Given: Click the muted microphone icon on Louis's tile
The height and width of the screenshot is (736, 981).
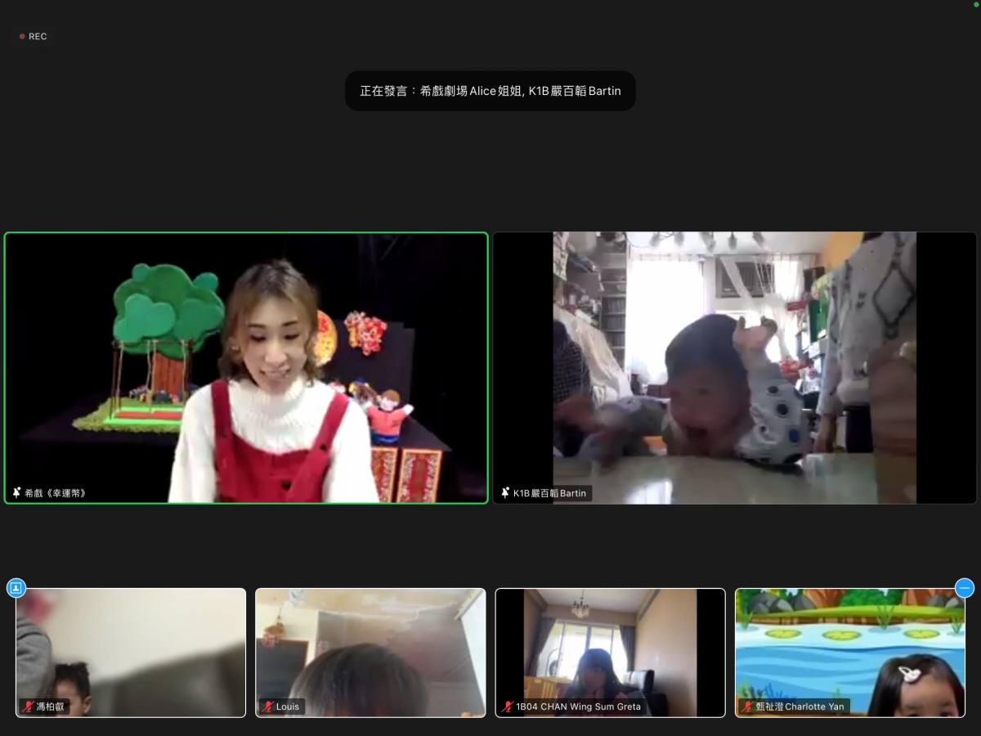Looking at the screenshot, I should pos(268,707).
